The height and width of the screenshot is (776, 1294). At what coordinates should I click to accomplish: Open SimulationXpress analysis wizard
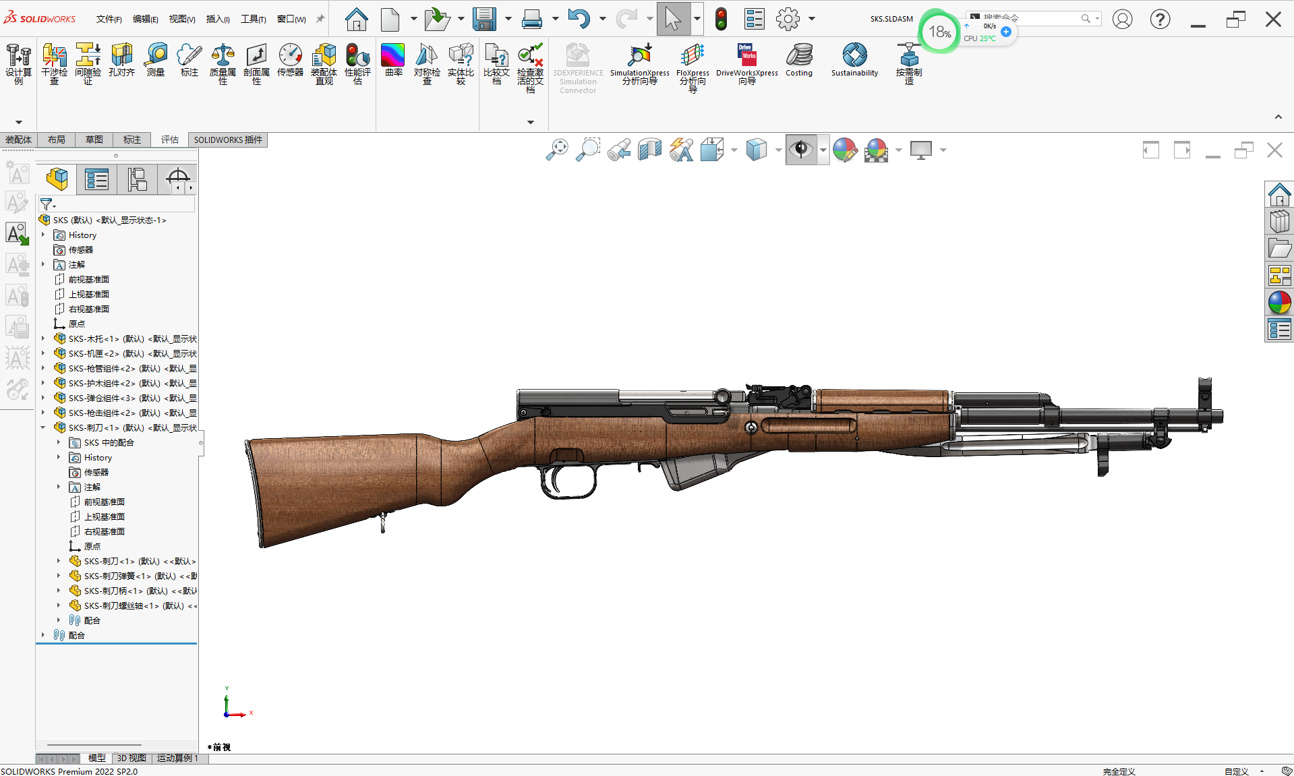click(639, 64)
